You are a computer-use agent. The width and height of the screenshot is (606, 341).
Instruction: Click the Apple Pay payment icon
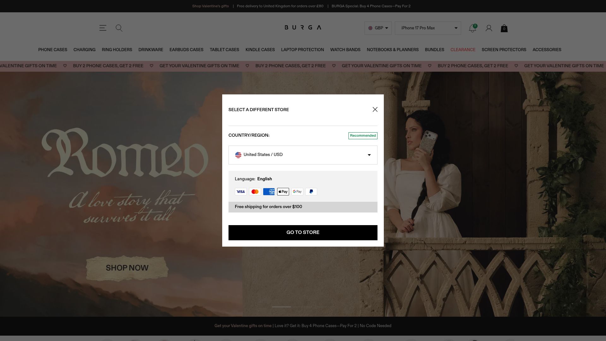(283, 192)
